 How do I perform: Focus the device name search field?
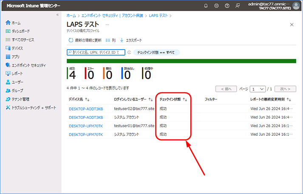point(96,52)
